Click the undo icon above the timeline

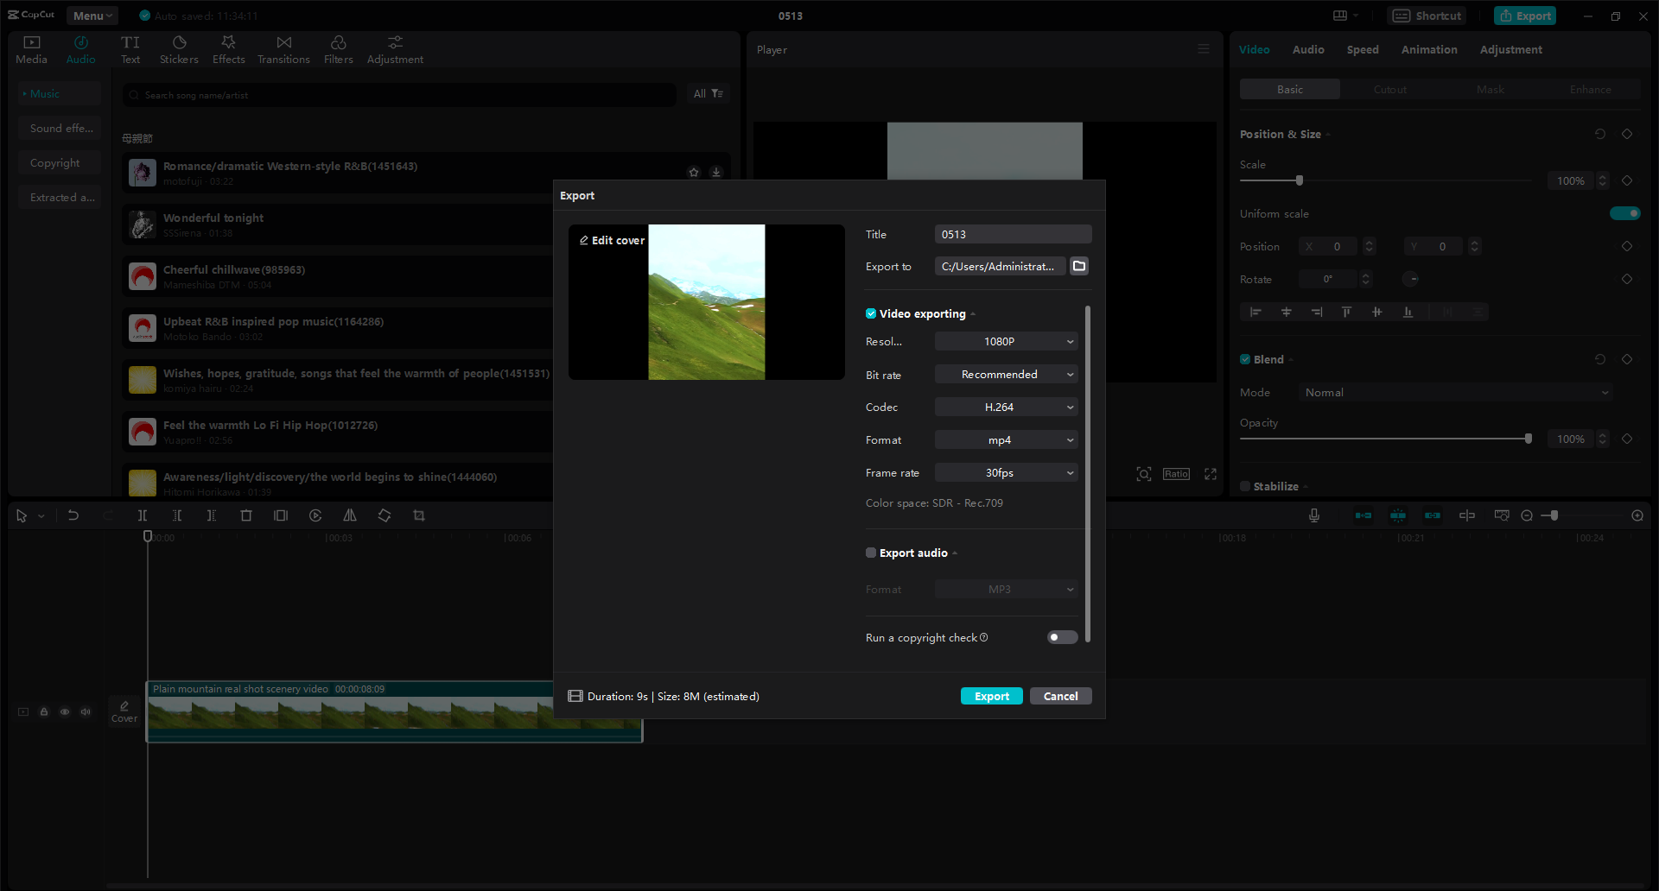(x=73, y=515)
